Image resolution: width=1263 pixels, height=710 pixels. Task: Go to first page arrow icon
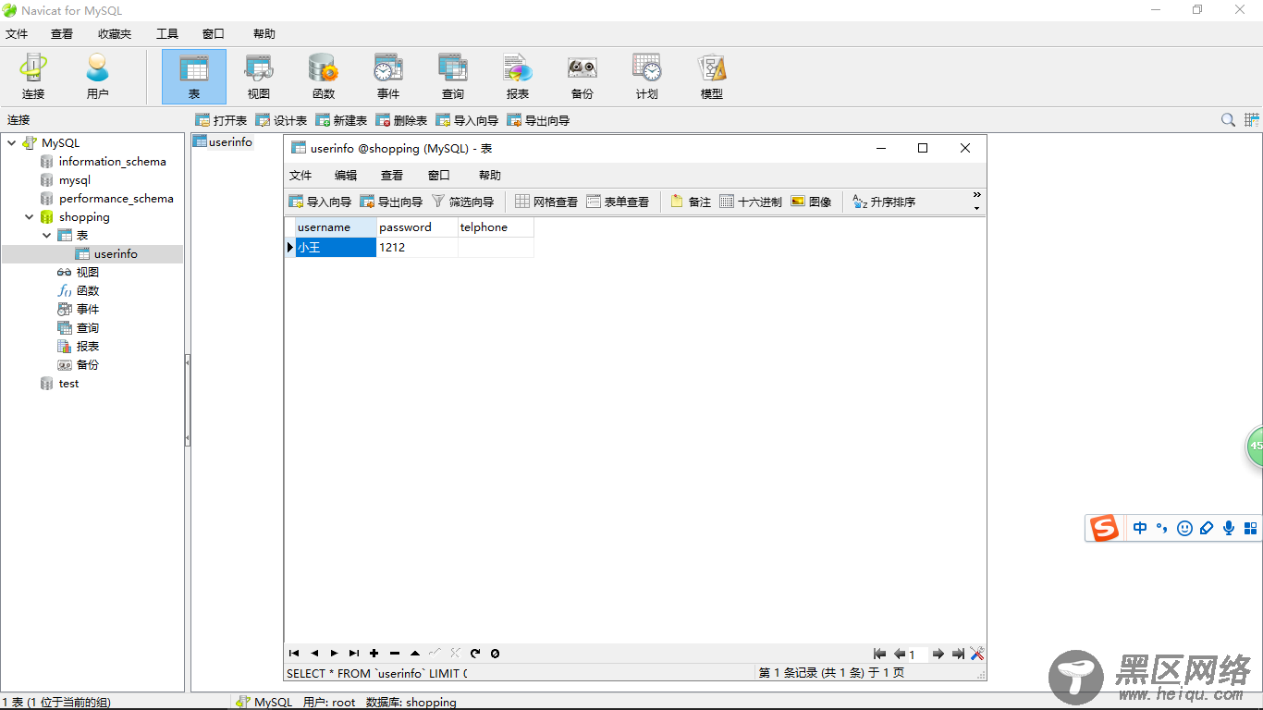[879, 654]
